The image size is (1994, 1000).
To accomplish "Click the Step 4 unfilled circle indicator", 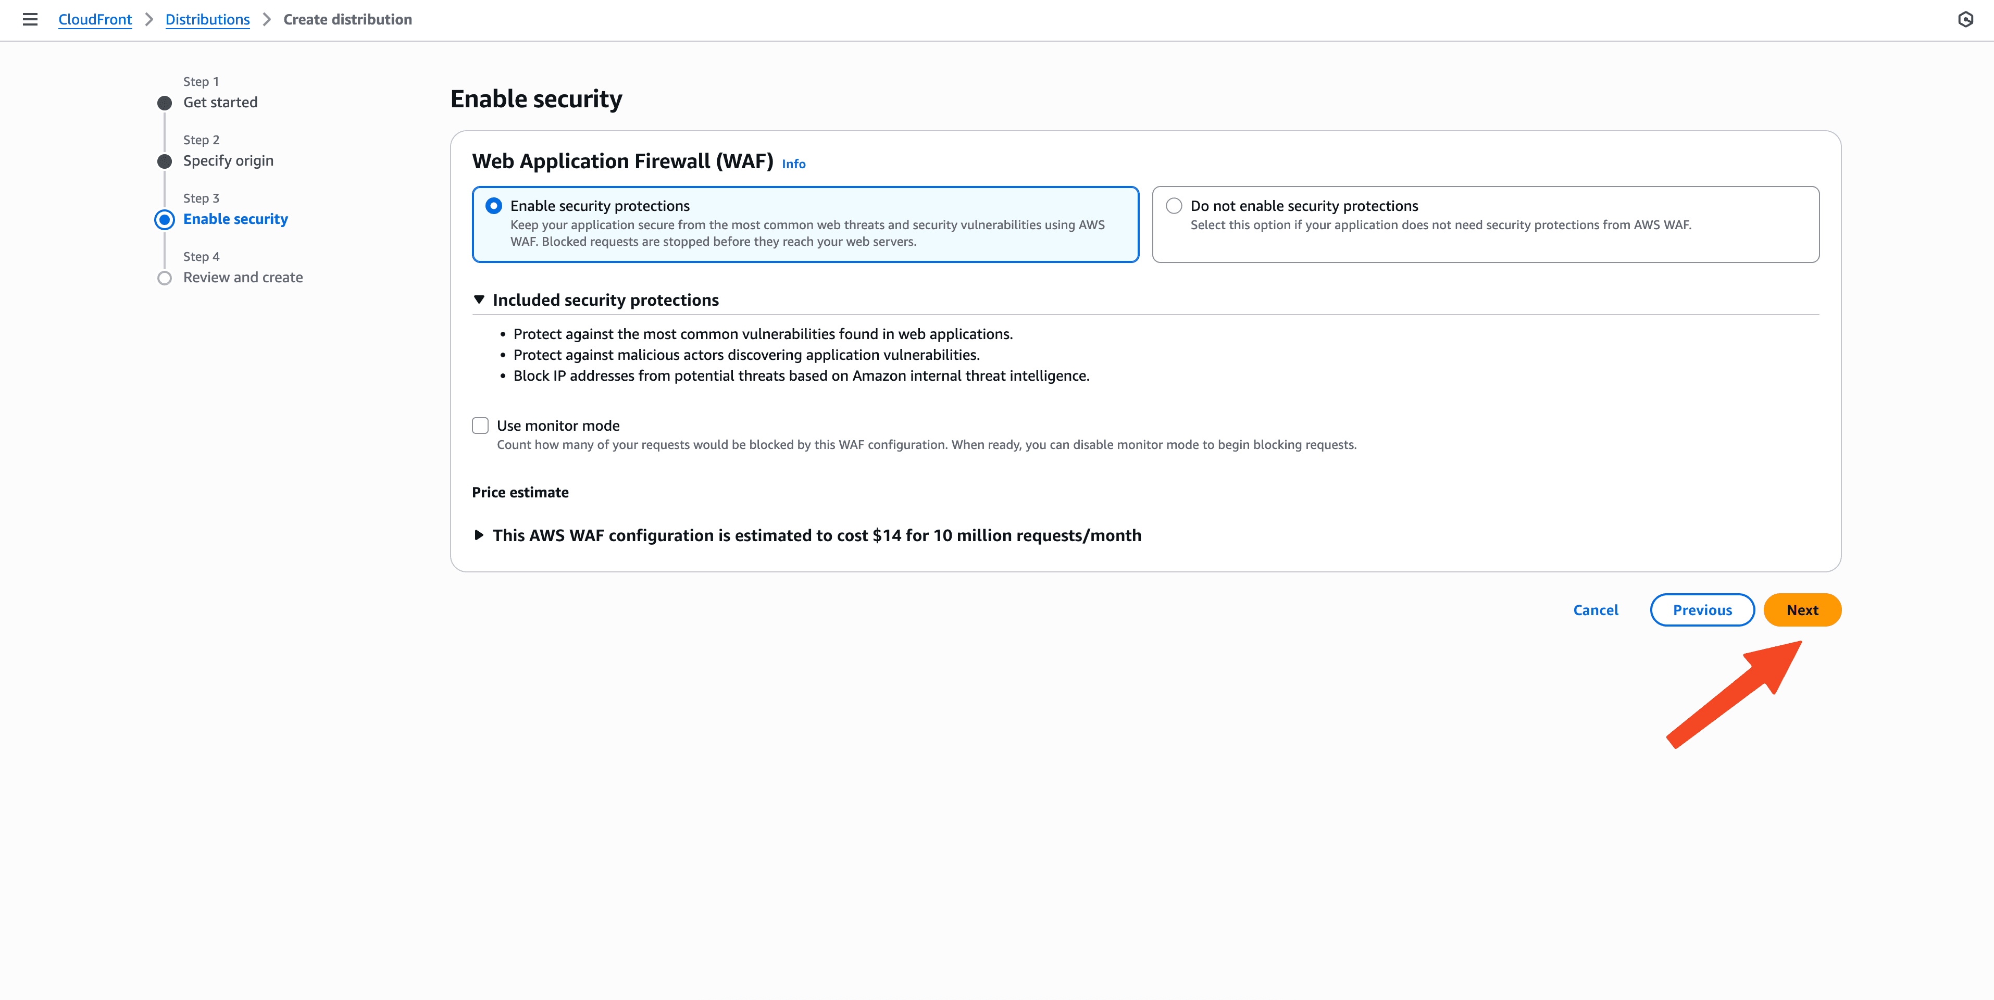I will pyautogui.click(x=164, y=277).
